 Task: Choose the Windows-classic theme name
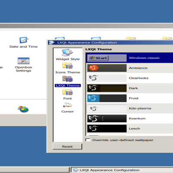pyautogui.click(x=144, y=58)
